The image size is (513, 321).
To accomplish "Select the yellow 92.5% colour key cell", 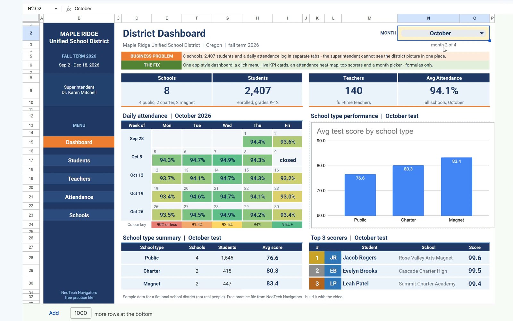I will coord(227,225).
